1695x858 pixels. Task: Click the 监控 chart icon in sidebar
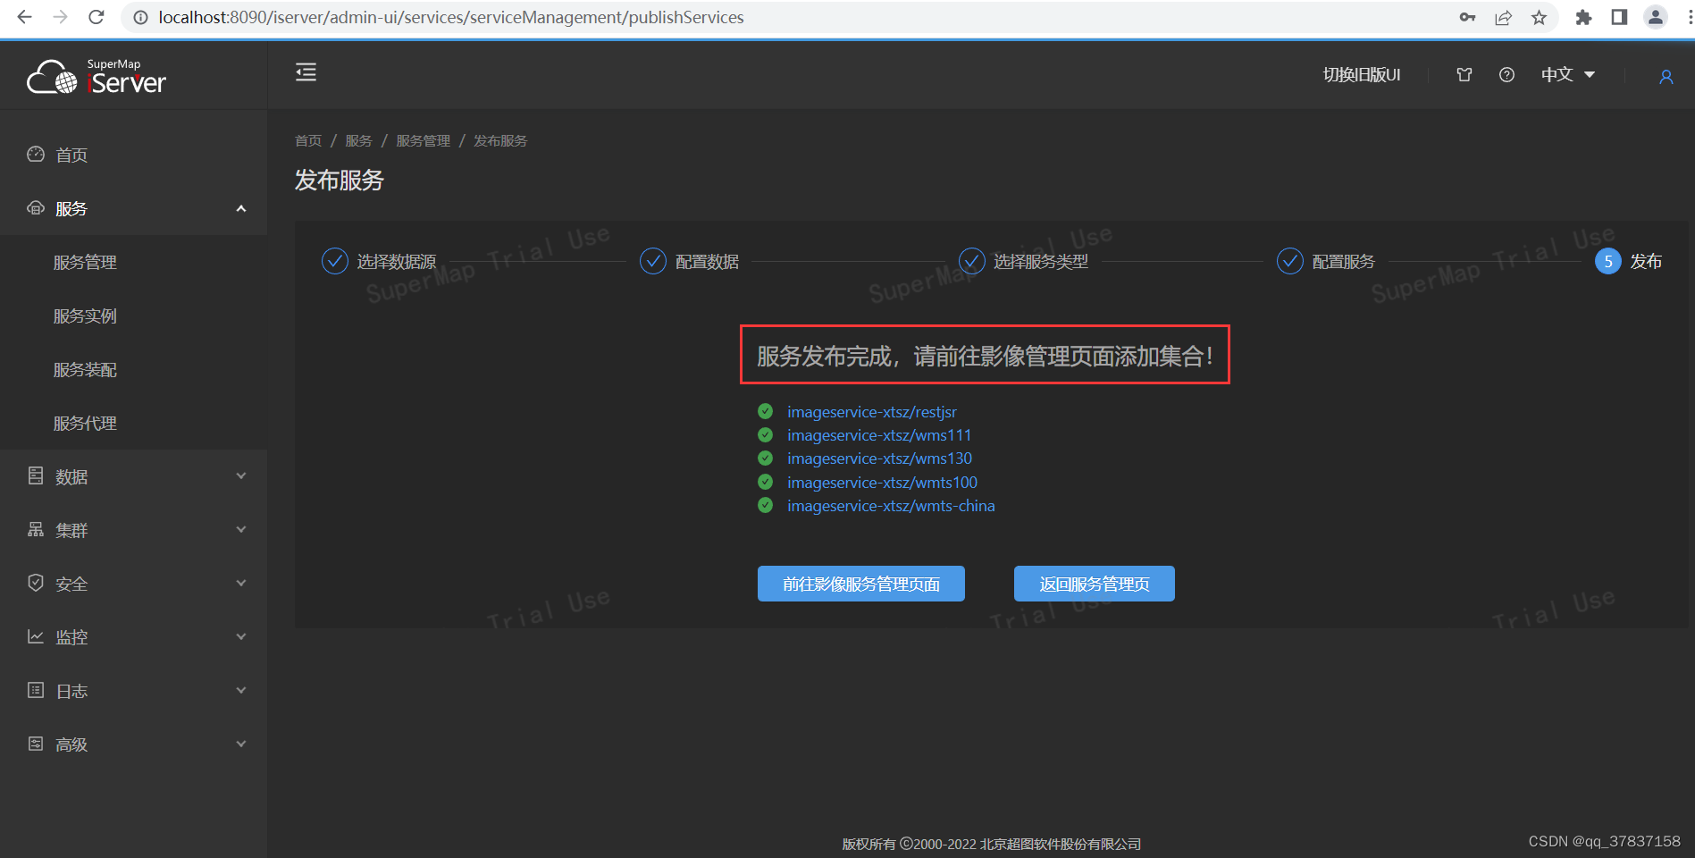tap(36, 636)
